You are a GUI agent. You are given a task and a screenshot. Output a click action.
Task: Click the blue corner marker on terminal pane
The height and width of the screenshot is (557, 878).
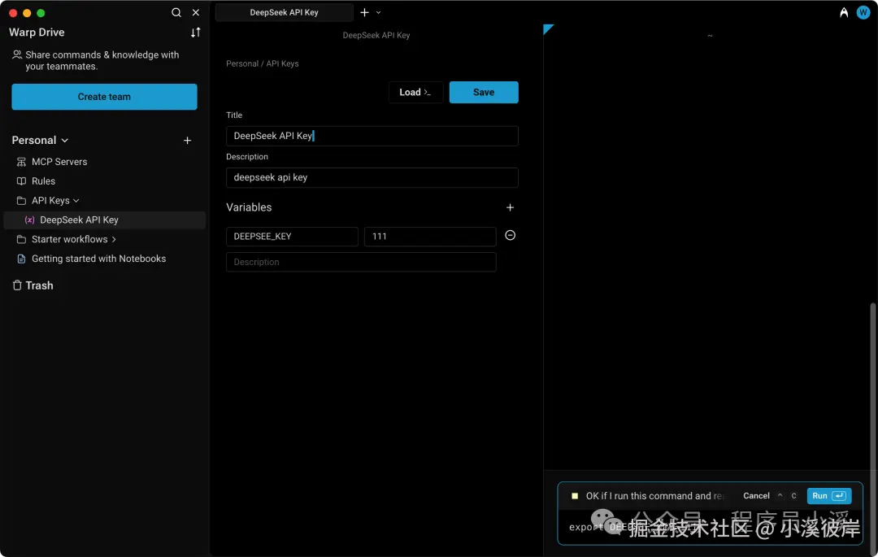[x=547, y=28]
